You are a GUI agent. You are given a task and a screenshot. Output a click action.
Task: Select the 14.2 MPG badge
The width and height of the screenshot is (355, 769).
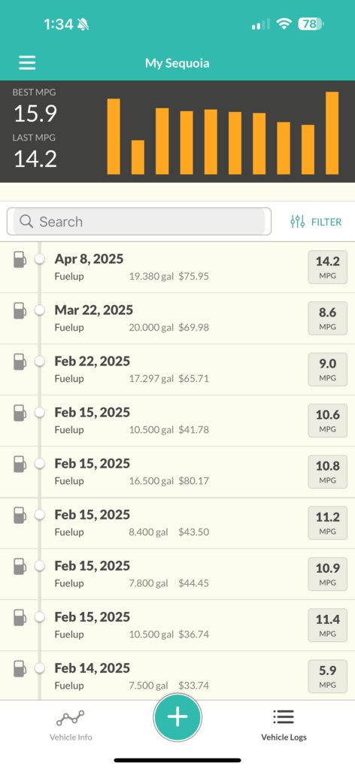coord(327,268)
